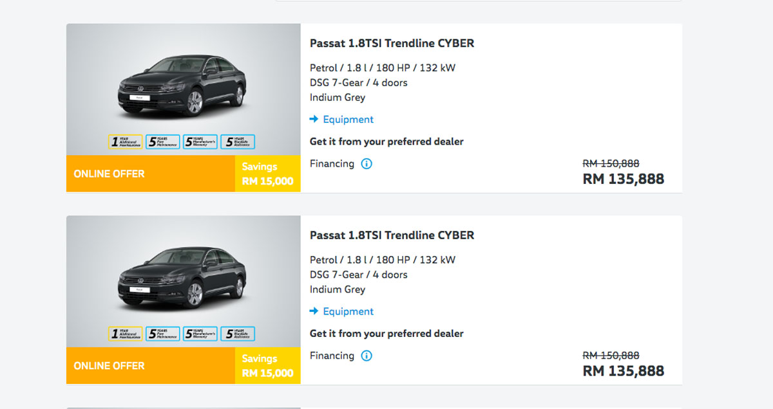Click the 5 Years Free Maintenance badge, first listing
Viewport: 773px width, 409px height.
pos(163,142)
